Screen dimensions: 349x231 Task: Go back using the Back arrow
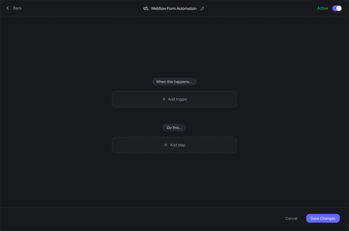[8, 8]
